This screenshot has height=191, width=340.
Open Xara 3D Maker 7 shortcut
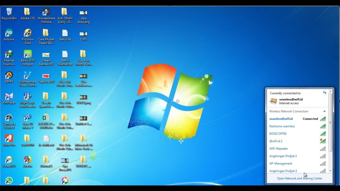28,121
